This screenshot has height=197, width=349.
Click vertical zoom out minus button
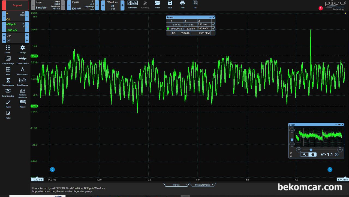tap(292, 144)
